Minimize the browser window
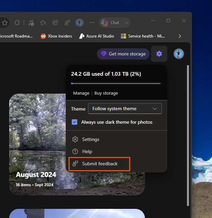The height and width of the screenshot is (218, 212). (x=153, y=21)
